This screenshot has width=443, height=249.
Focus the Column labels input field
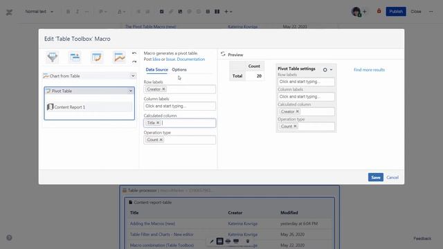coord(180,106)
